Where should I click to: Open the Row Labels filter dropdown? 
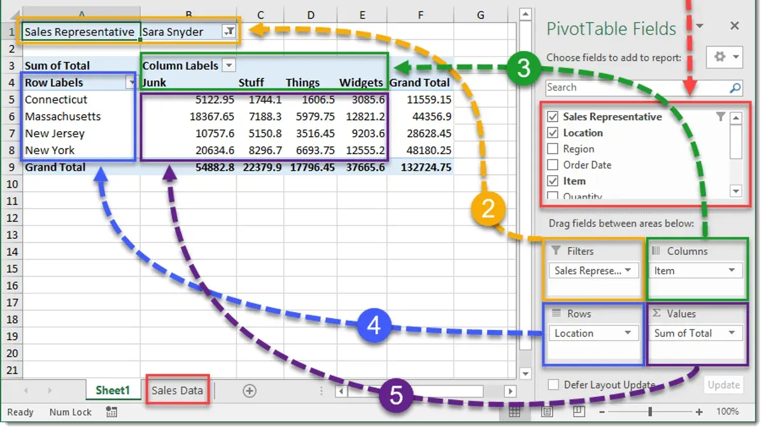tap(131, 82)
